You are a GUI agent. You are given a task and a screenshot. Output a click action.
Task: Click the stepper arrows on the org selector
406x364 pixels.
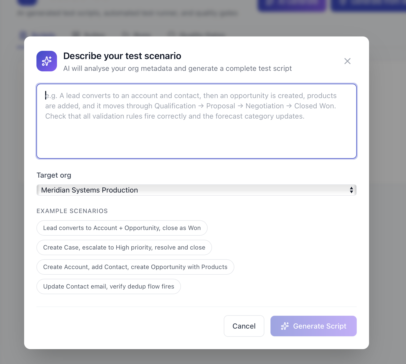352,190
